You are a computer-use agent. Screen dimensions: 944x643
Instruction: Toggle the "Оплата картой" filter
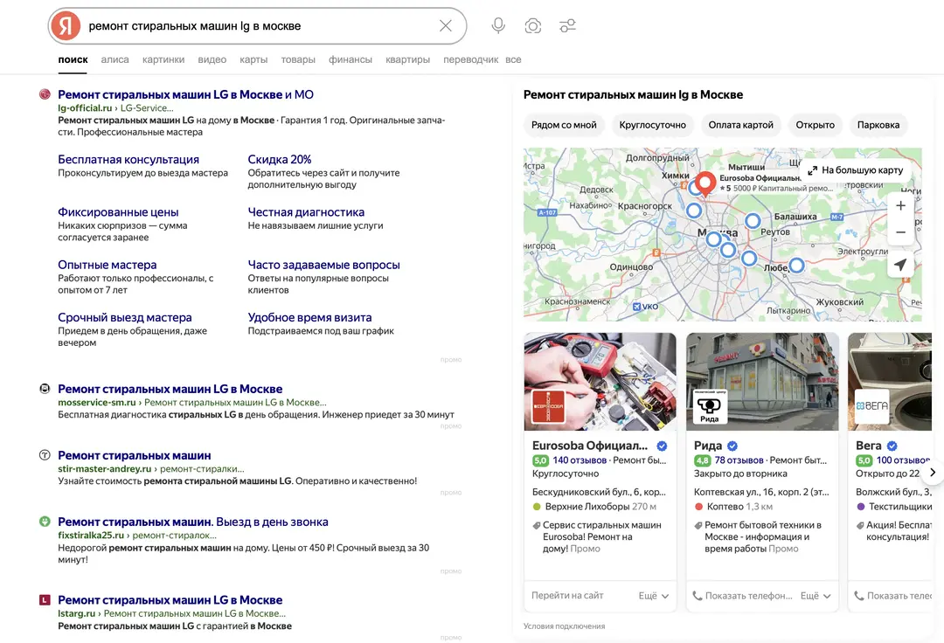coord(740,125)
